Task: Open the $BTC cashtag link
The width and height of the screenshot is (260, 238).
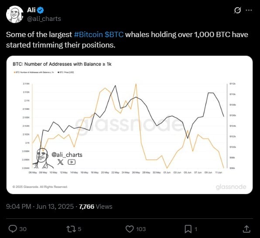Action: click(x=114, y=34)
